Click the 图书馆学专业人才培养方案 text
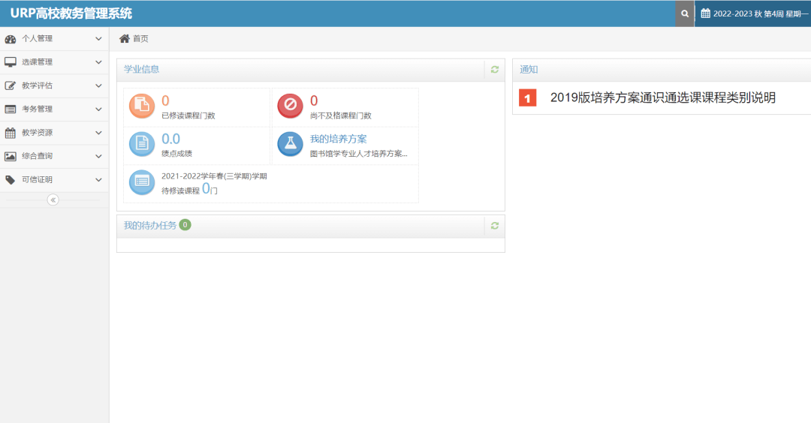 coord(358,154)
